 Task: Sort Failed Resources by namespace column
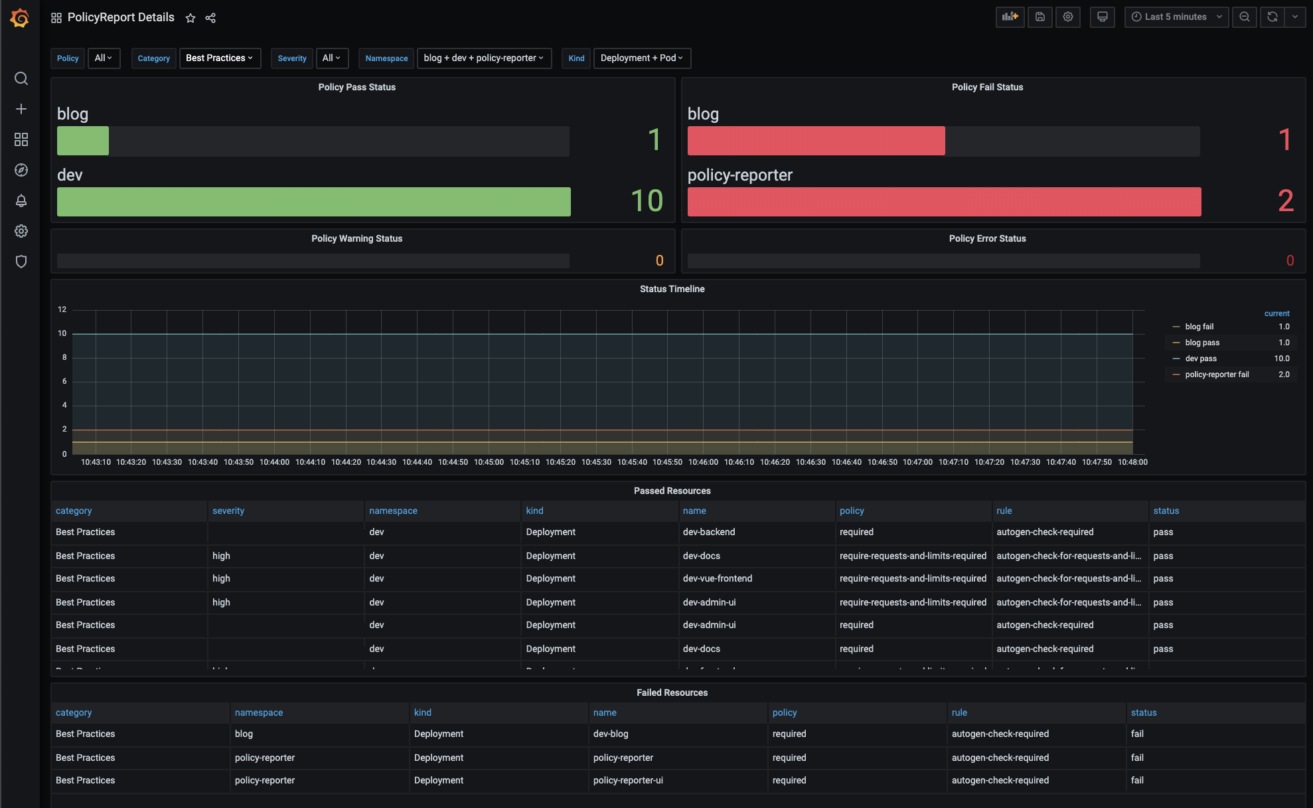tap(259, 712)
